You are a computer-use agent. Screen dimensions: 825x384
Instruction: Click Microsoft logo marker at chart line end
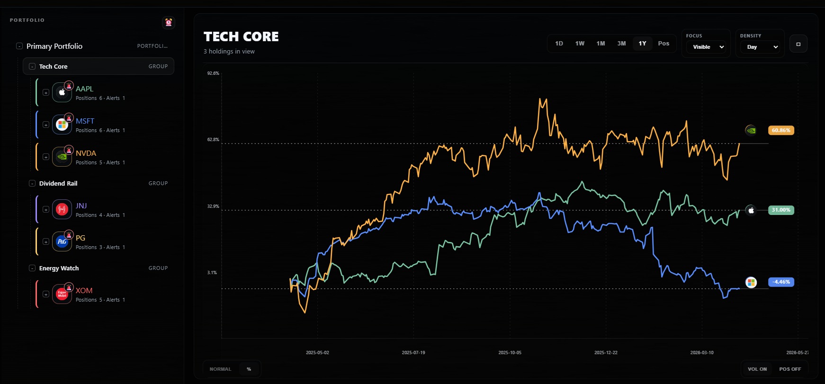[751, 283]
